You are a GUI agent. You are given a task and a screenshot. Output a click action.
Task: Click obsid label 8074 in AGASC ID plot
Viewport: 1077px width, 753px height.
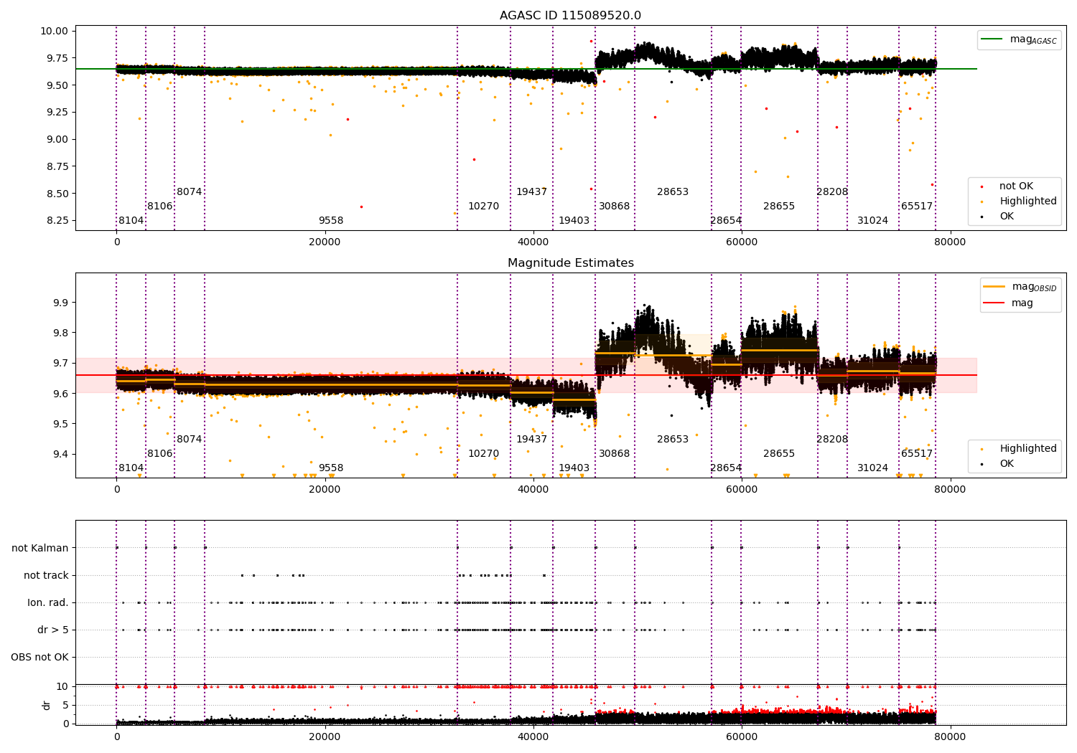click(190, 192)
